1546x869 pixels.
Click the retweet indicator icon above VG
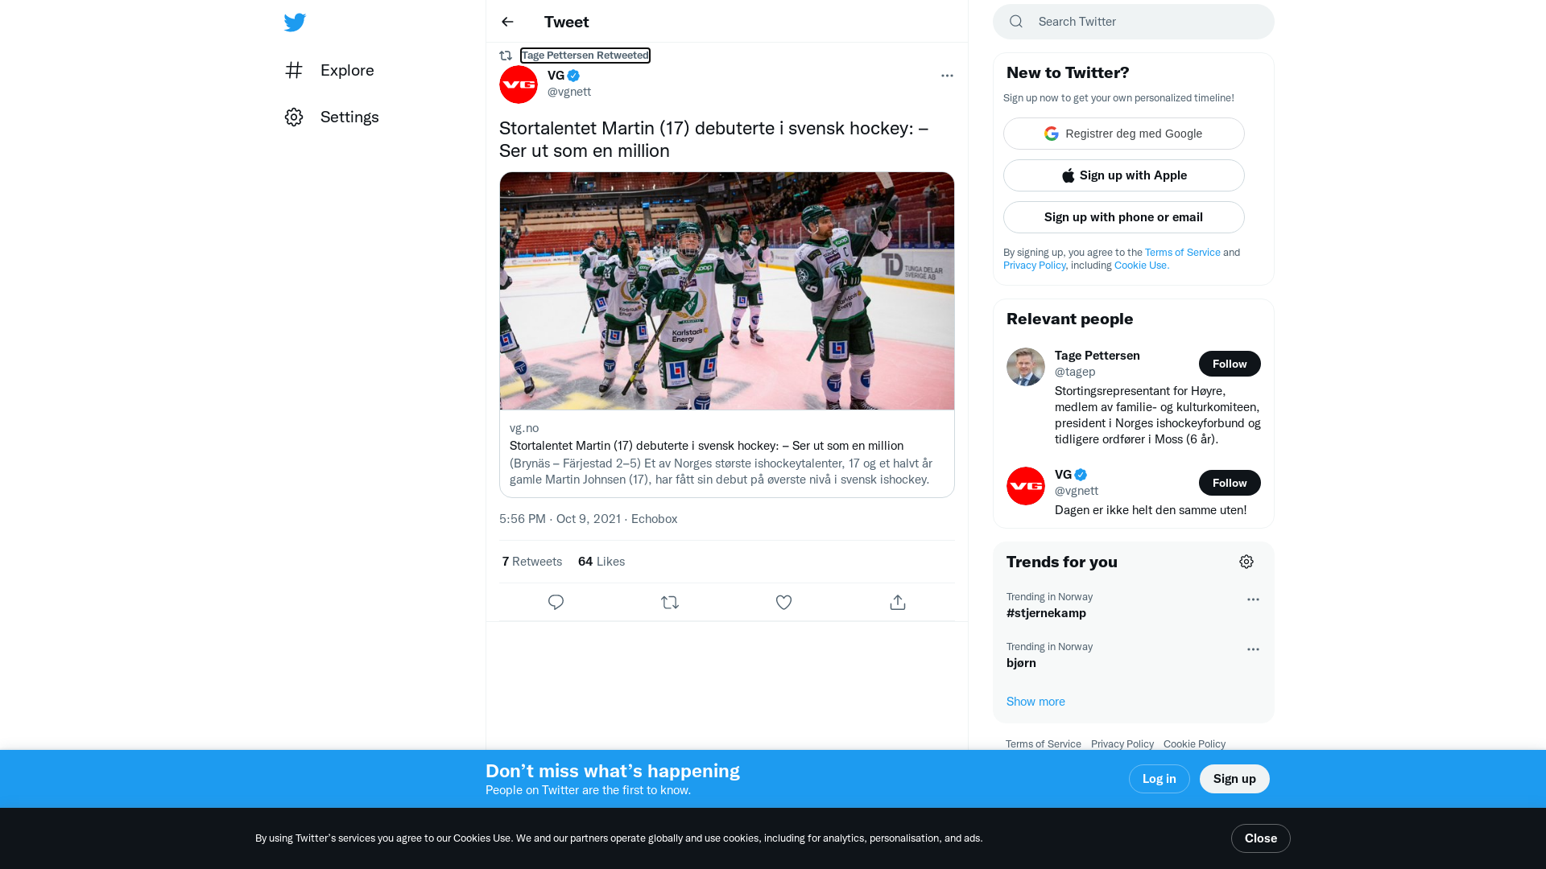pyautogui.click(x=506, y=56)
